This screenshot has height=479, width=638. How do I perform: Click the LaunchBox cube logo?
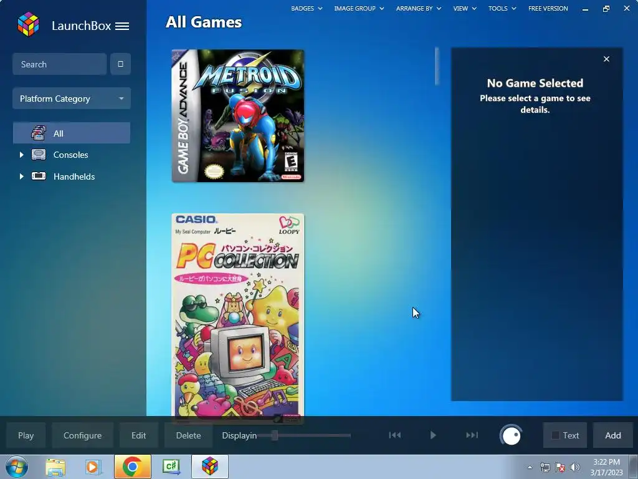(x=28, y=24)
